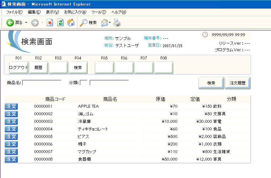Click 注文 for ティキチョコレート
This screenshot has width=271, height=178.
click(11, 129)
